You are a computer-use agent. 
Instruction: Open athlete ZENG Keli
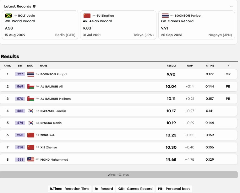click(x=47, y=135)
